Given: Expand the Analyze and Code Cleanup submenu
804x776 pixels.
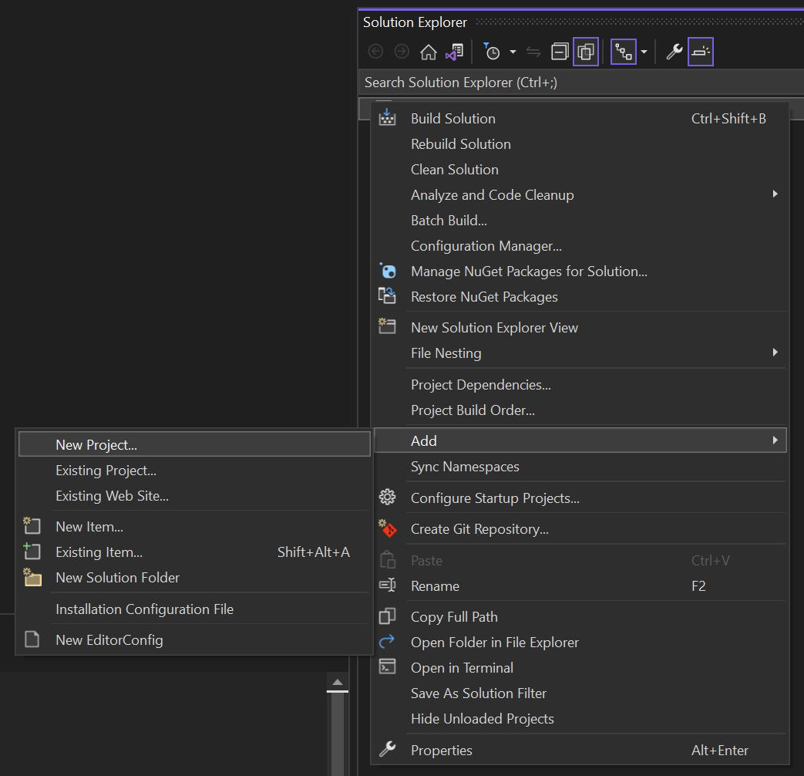Looking at the screenshot, I should click(x=580, y=195).
